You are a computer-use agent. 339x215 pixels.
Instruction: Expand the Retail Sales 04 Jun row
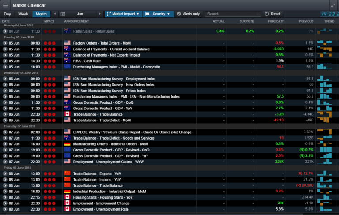pos(5,31)
